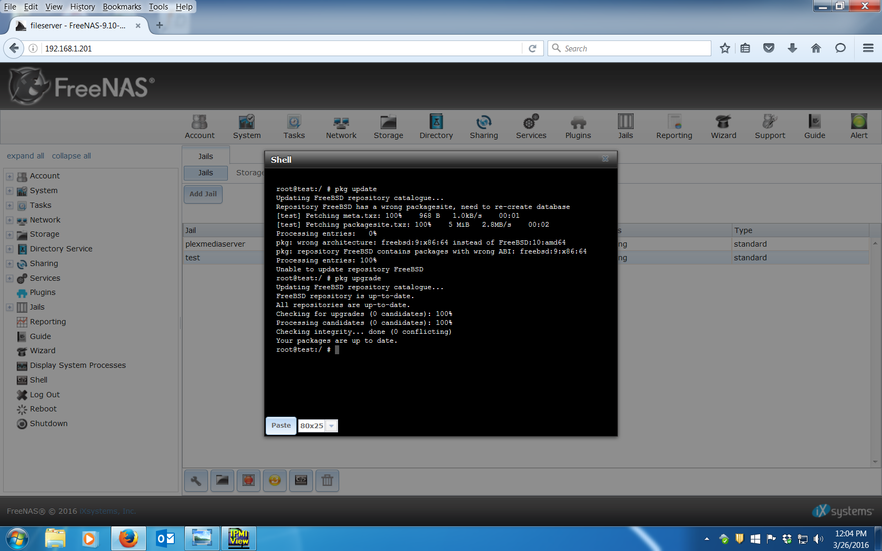Expand the Account node in sidebar tree
Viewport: 882px width, 551px height.
(9, 176)
